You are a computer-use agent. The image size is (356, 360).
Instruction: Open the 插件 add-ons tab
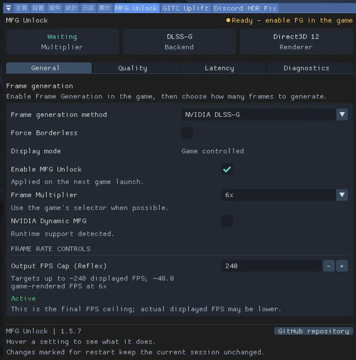click(x=55, y=8)
